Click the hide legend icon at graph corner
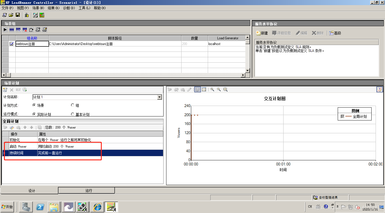This screenshot has width=385, height=213. point(379,89)
